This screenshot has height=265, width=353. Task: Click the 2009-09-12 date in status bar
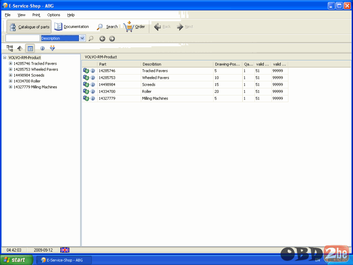pyautogui.click(x=43, y=250)
